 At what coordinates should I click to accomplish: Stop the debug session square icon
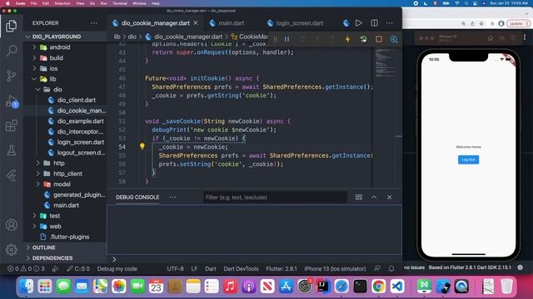[x=379, y=39]
